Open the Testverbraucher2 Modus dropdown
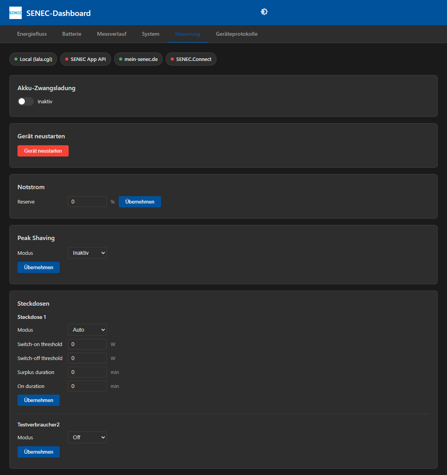 pyautogui.click(x=87, y=437)
